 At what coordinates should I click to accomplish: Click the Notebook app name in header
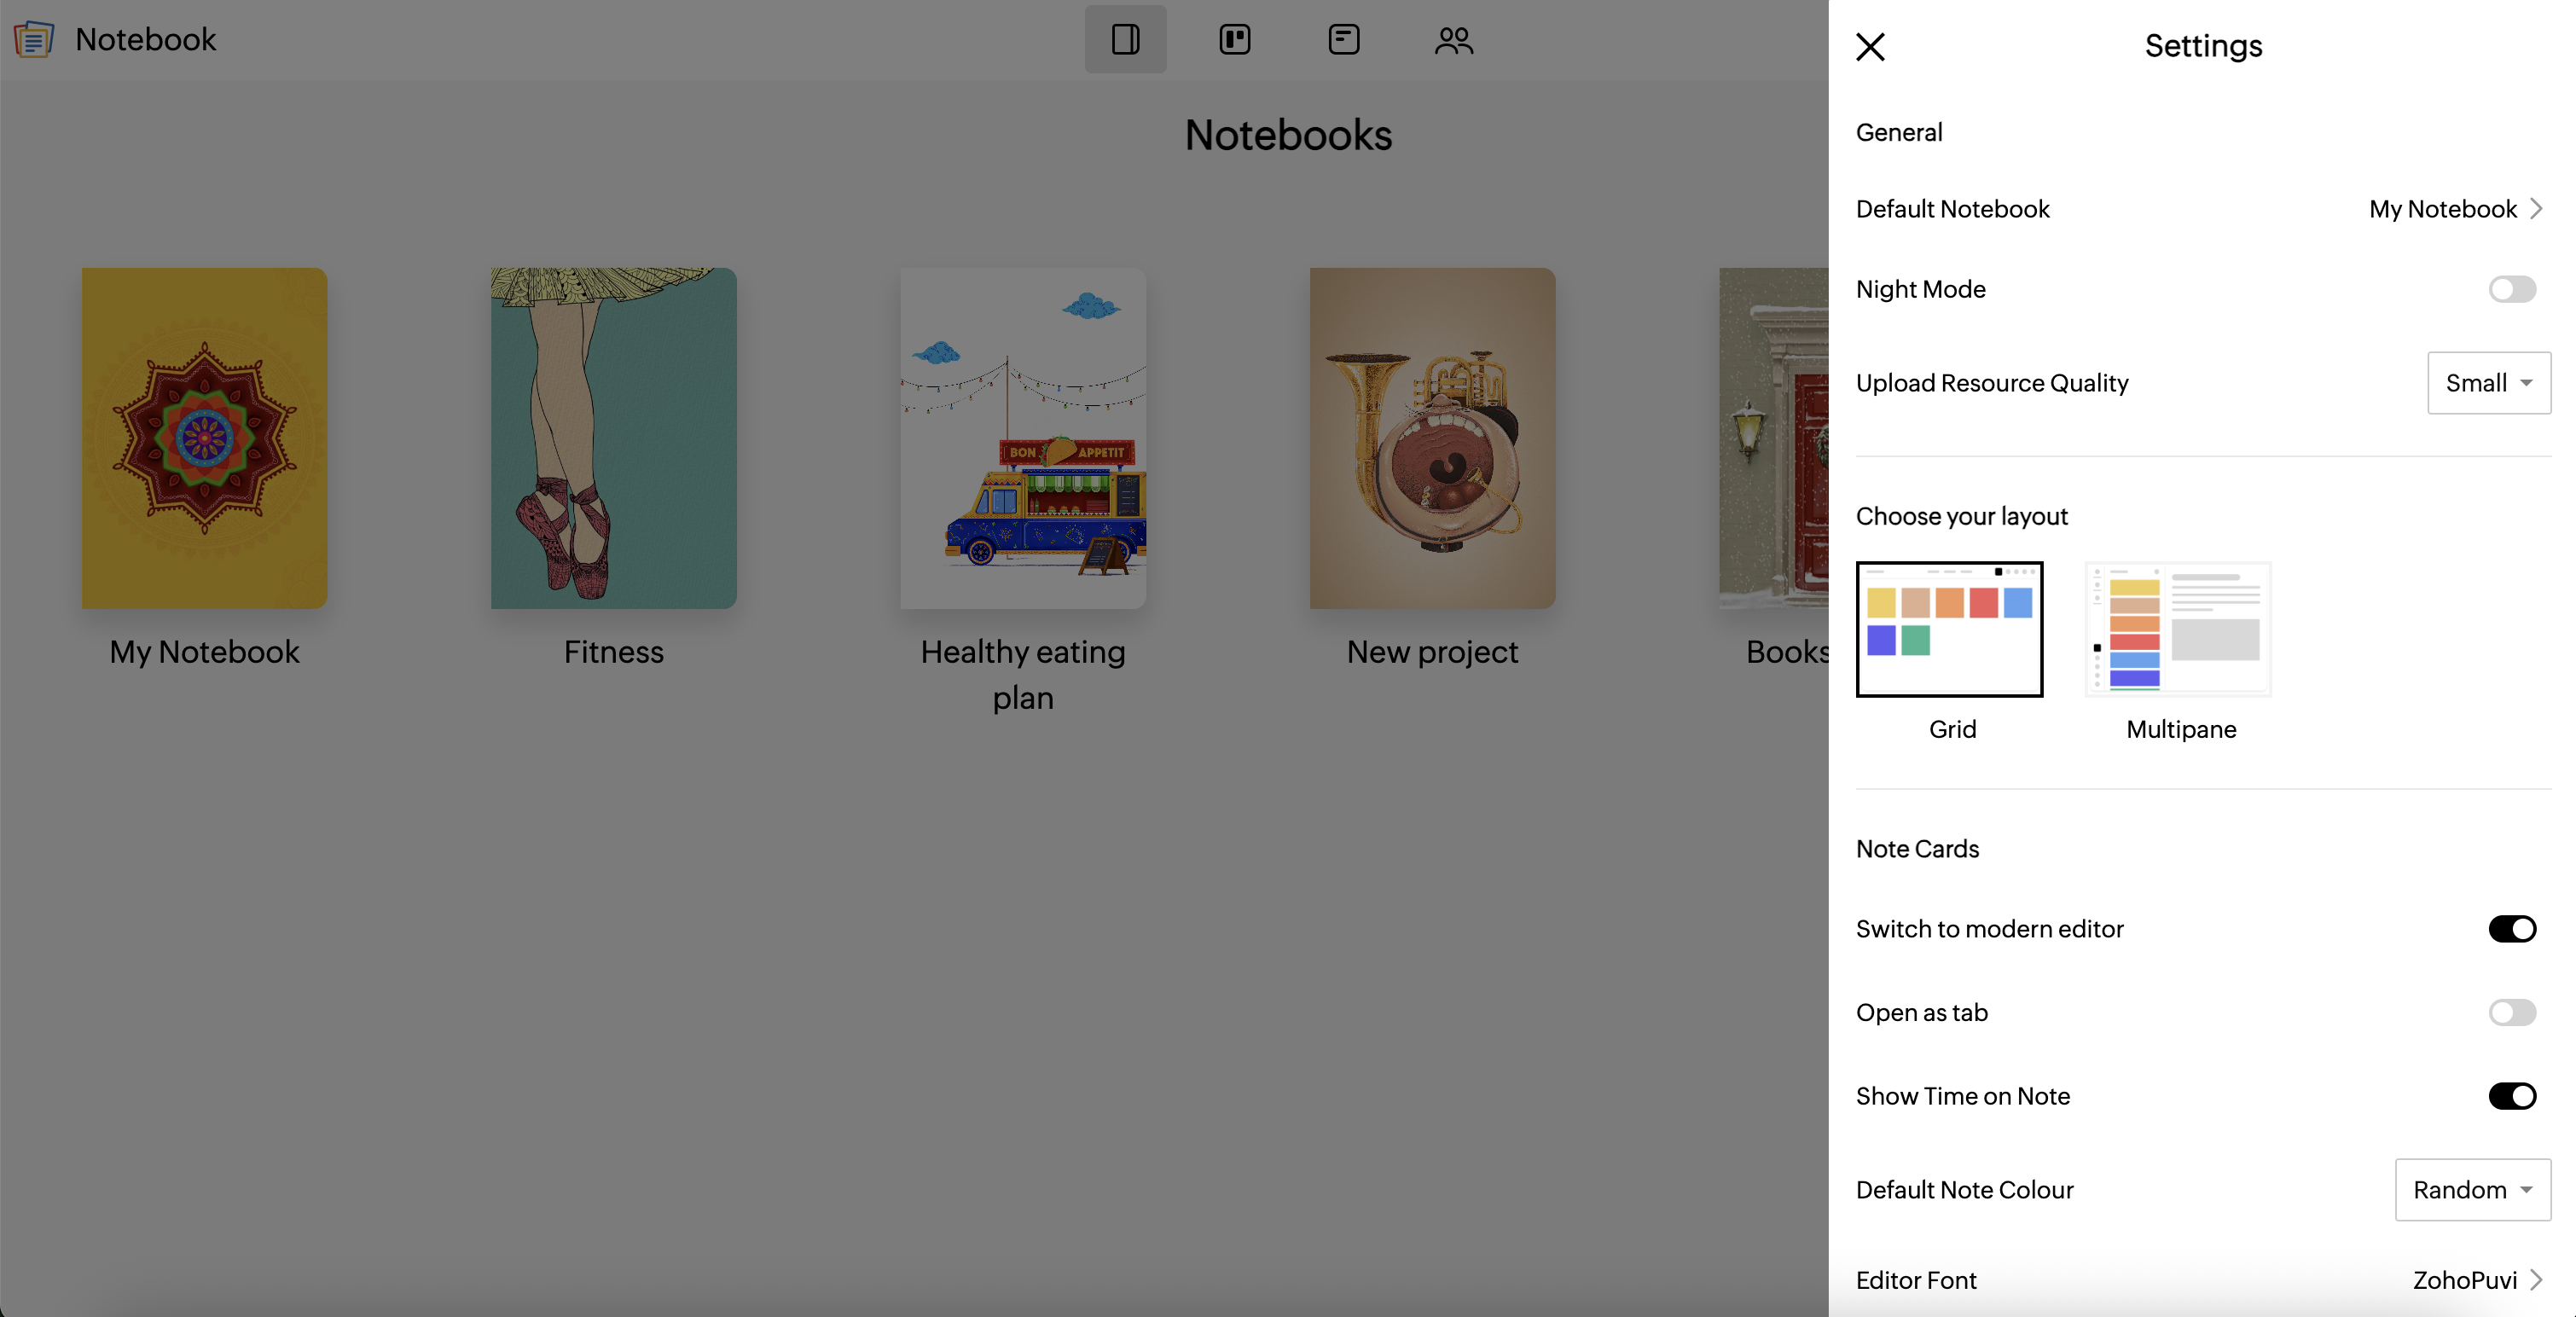coord(145,39)
